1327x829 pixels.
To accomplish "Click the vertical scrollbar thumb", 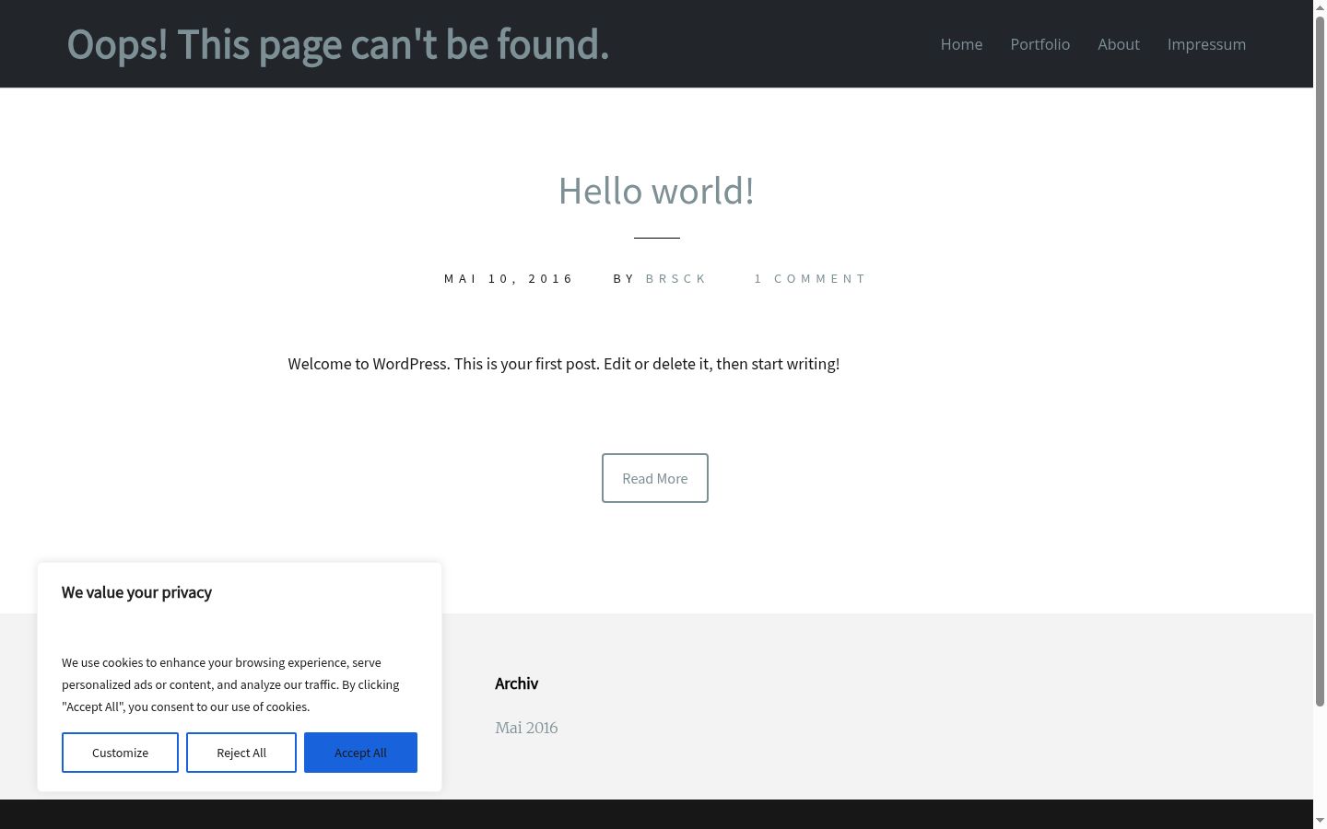I will [x=1320, y=361].
